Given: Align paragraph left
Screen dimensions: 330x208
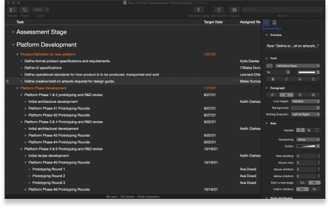Looking at the screenshot, I should [x=273, y=95].
